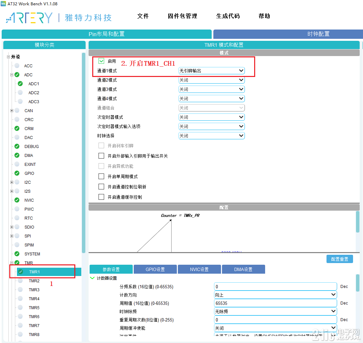
Task: Click the ACC status circle icon
Action: click(17, 65)
